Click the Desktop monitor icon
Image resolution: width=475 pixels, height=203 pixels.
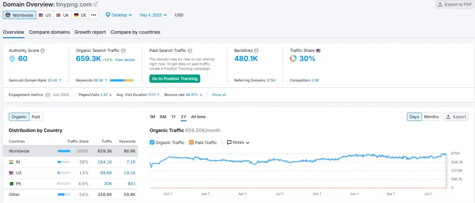108,15
